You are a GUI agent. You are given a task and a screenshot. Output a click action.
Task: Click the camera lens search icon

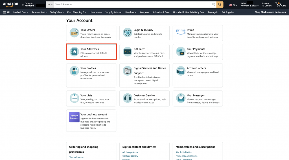(213, 5)
